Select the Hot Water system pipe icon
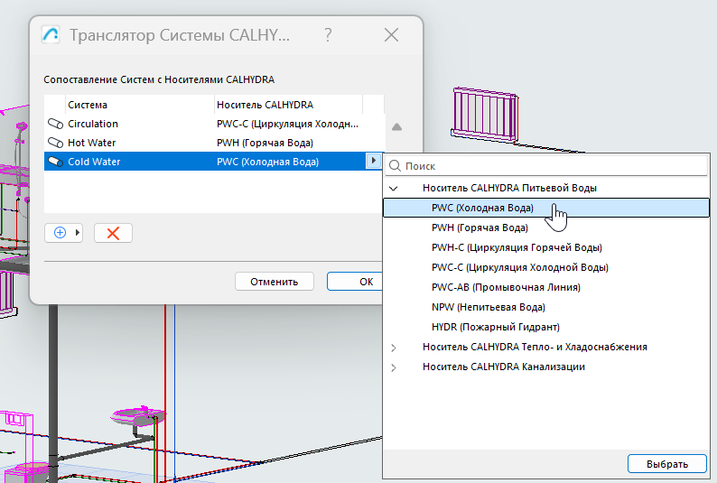 [x=55, y=143]
